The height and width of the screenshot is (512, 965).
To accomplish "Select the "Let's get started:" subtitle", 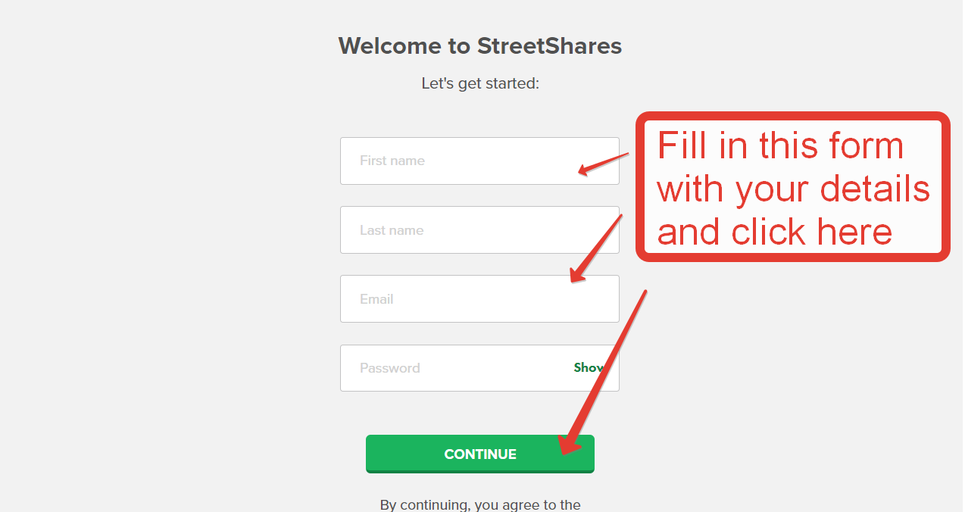I will (480, 83).
